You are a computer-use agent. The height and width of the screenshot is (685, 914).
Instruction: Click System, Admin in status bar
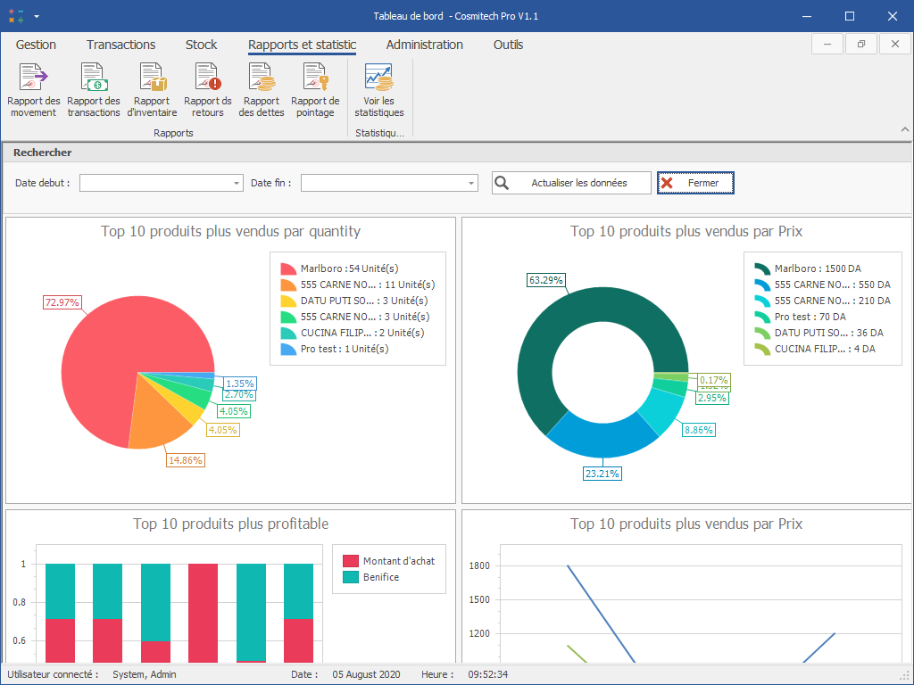click(144, 674)
